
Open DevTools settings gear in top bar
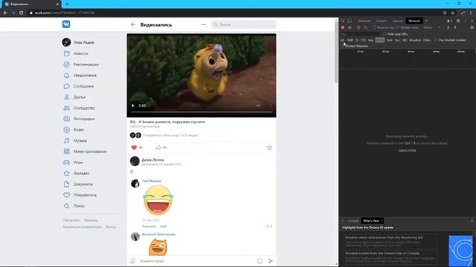(x=458, y=21)
